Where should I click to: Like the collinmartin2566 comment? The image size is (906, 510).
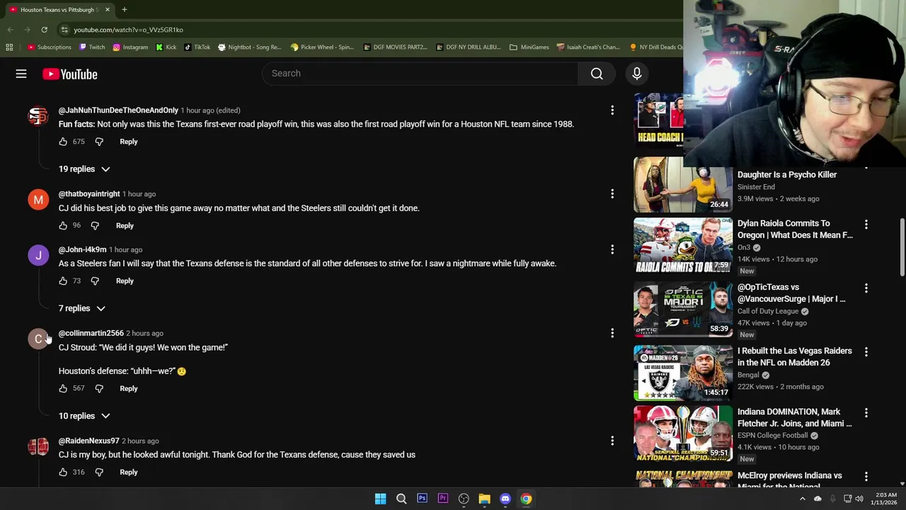coord(63,388)
